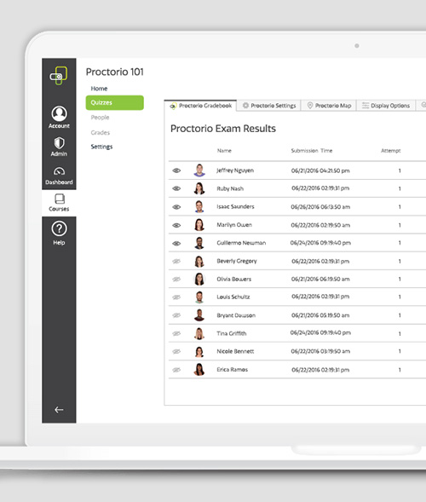Screen dimensions: 426x502
Task: Click Nicole Bennett's avatar photo
Action: tap(199, 351)
